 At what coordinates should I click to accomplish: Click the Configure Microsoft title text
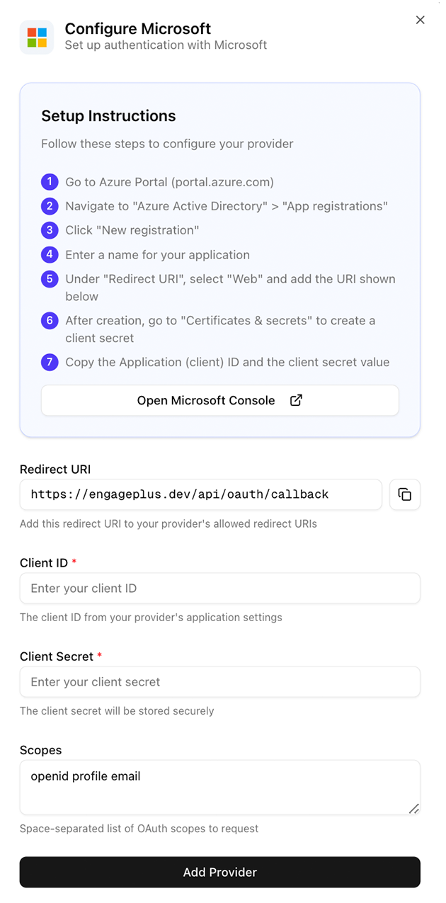pyautogui.click(x=137, y=28)
